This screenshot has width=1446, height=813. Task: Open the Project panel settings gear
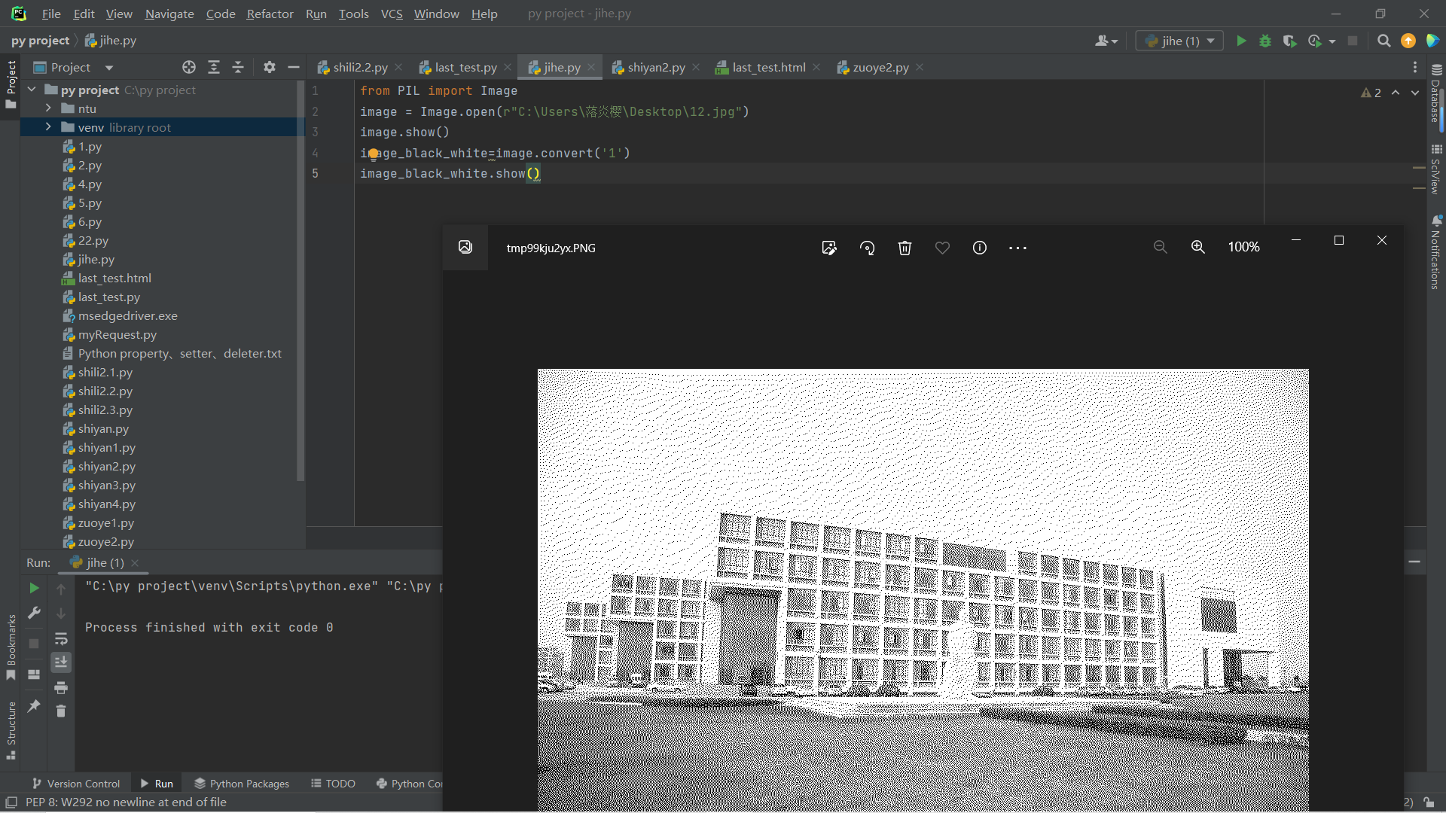click(269, 68)
